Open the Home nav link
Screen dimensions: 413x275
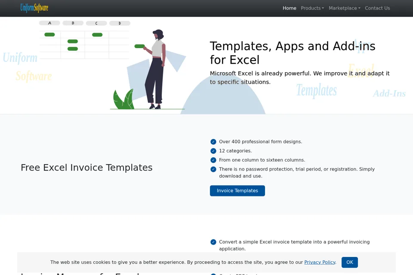pos(289,8)
